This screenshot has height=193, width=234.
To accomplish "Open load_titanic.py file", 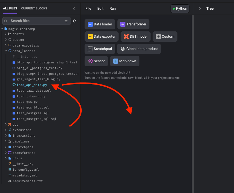I will click(x=31, y=96).
